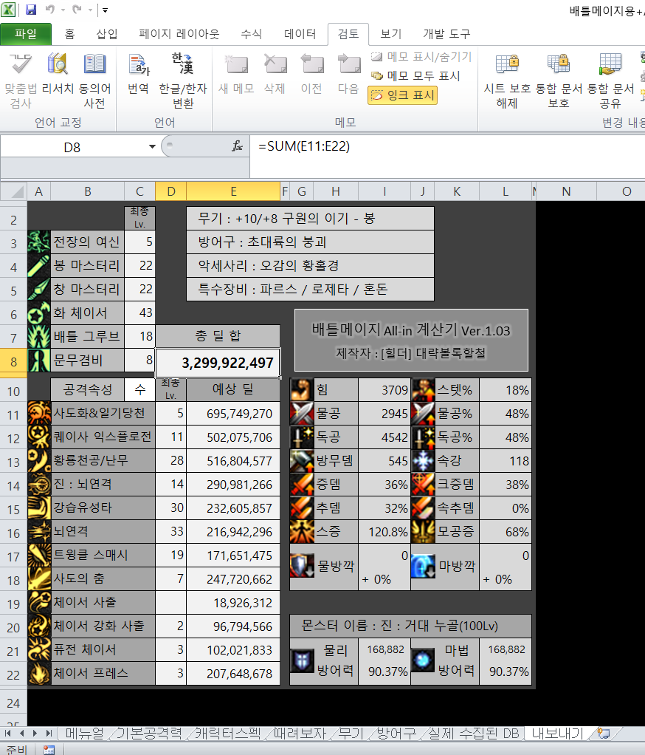The image size is (645, 755).
Task: Open Quick Access Toolbar customize dropdown
Action: click(x=105, y=10)
